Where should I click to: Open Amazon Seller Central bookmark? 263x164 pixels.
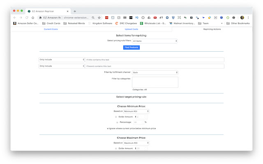tap(26, 23)
